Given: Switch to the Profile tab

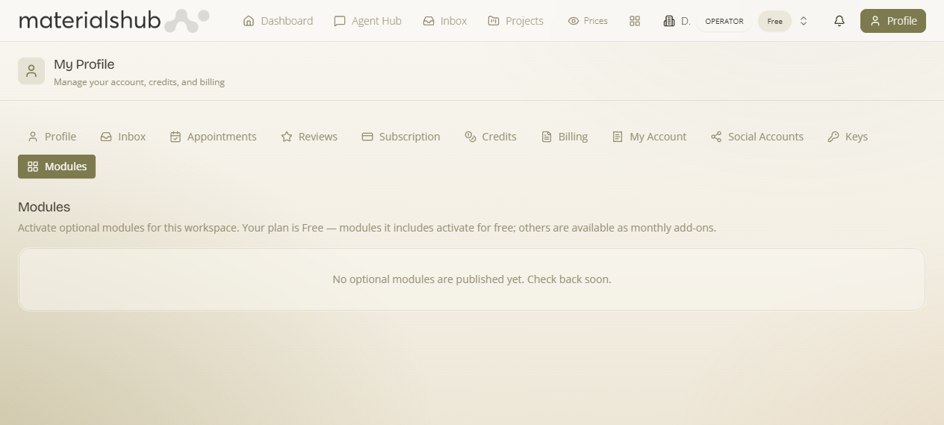Looking at the screenshot, I should coord(52,137).
